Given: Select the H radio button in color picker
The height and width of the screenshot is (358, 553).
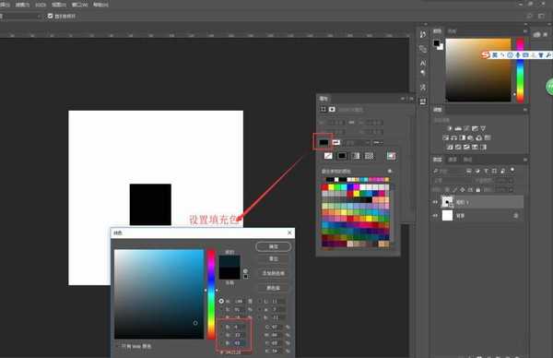Looking at the screenshot, I should coord(221,301).
